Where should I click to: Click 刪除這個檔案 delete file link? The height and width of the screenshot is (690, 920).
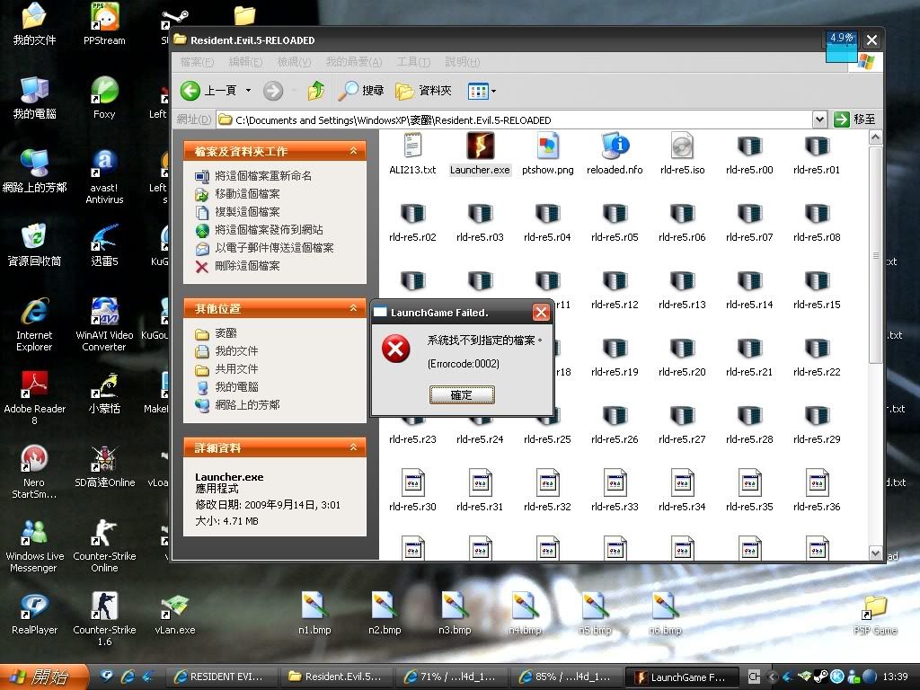click(247, 266)
